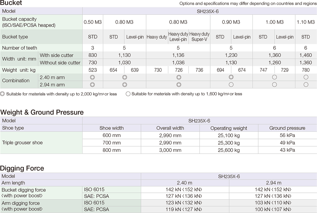The height and width of the screenshot is (213, 317).
Task: Click the 25,600 kg operating weight value
Action: [x=229, y=150]
